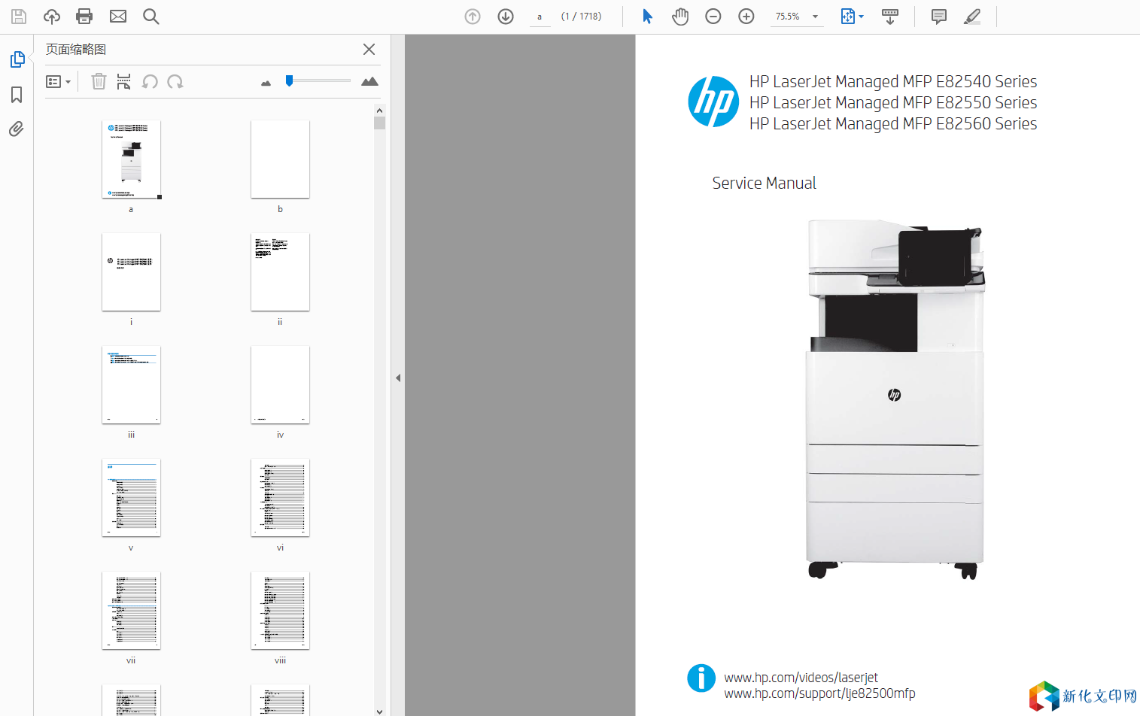Screen dimensions: 1140x716
Task: Toggle the page thumbnails panel icon
Action: click(x=17, y=59)
